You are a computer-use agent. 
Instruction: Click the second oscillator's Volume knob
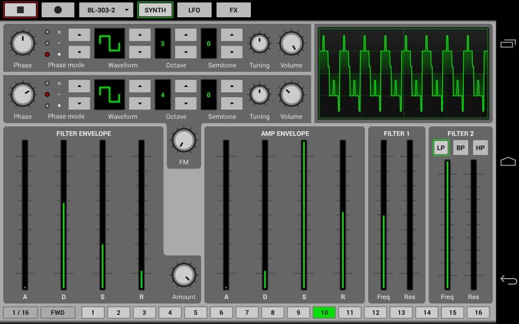coord(291,95)
